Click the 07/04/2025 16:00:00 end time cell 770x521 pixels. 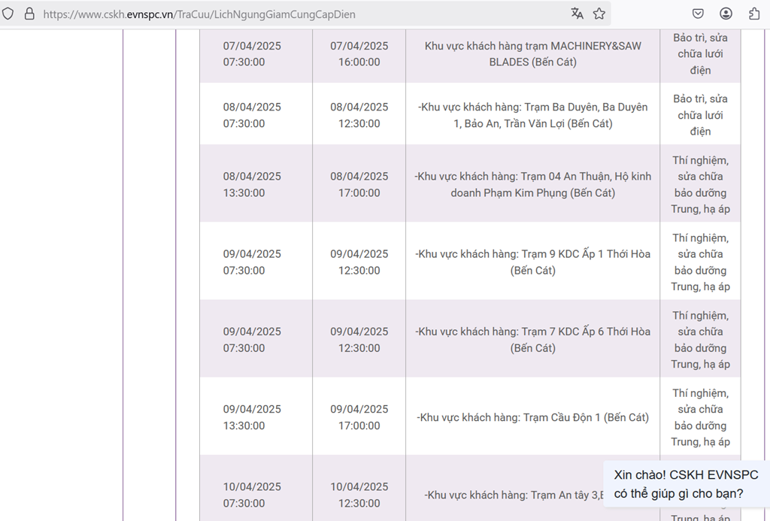click(x=359, y=54)
